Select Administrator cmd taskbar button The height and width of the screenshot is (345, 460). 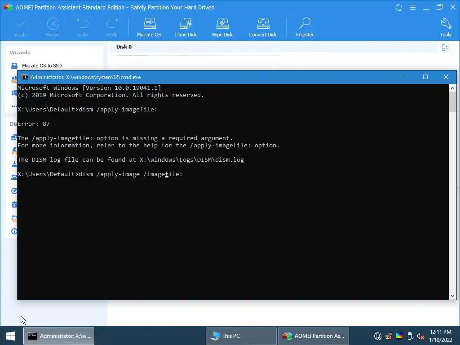(59, 336)
